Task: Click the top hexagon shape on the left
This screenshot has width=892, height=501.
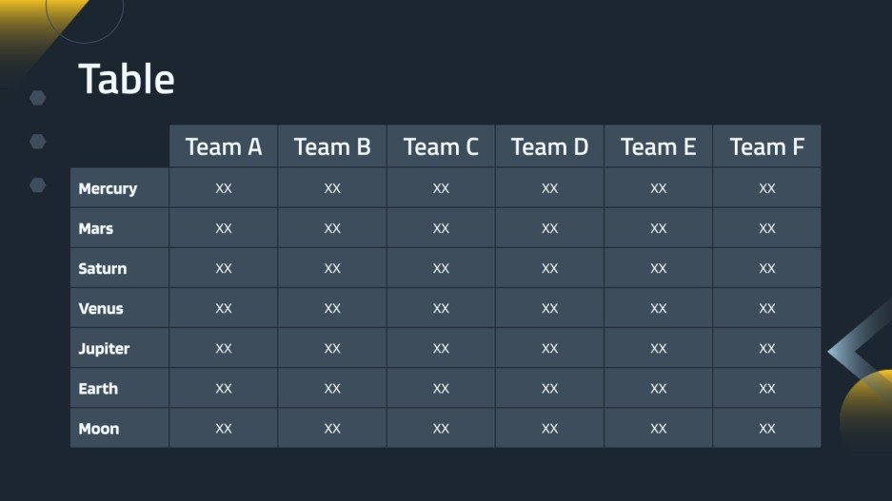Action: click(x=38, y=97)
